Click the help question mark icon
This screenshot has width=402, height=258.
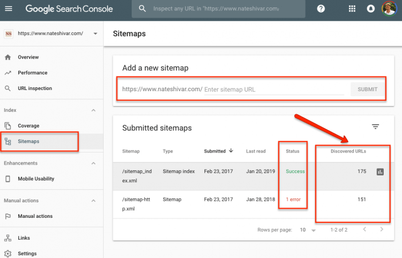tap(321, 9)
